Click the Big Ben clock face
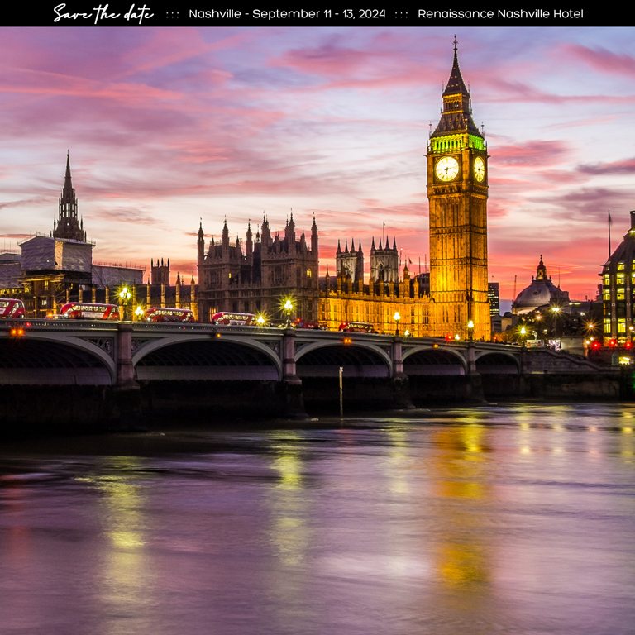This screenshot has width=635, height=635. coord(446,169)
